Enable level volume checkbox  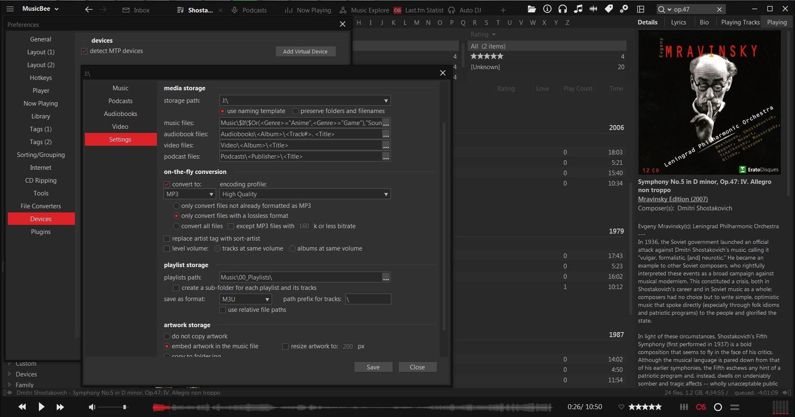click(167, 248)
